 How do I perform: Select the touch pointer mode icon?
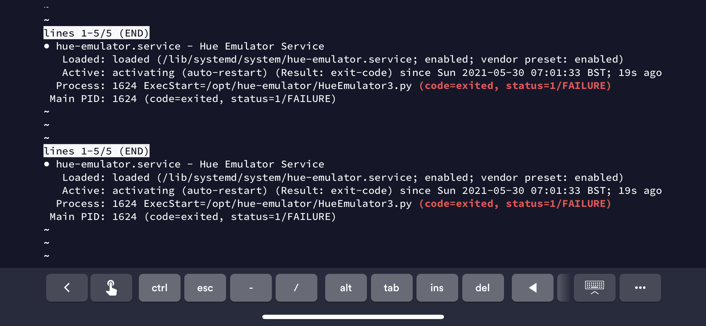[x=111, y=288]
